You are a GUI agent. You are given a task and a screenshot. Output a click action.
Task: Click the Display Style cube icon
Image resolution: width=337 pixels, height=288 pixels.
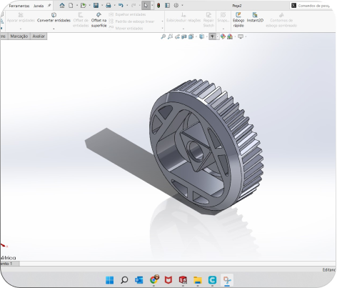click(x=201, y=36)
